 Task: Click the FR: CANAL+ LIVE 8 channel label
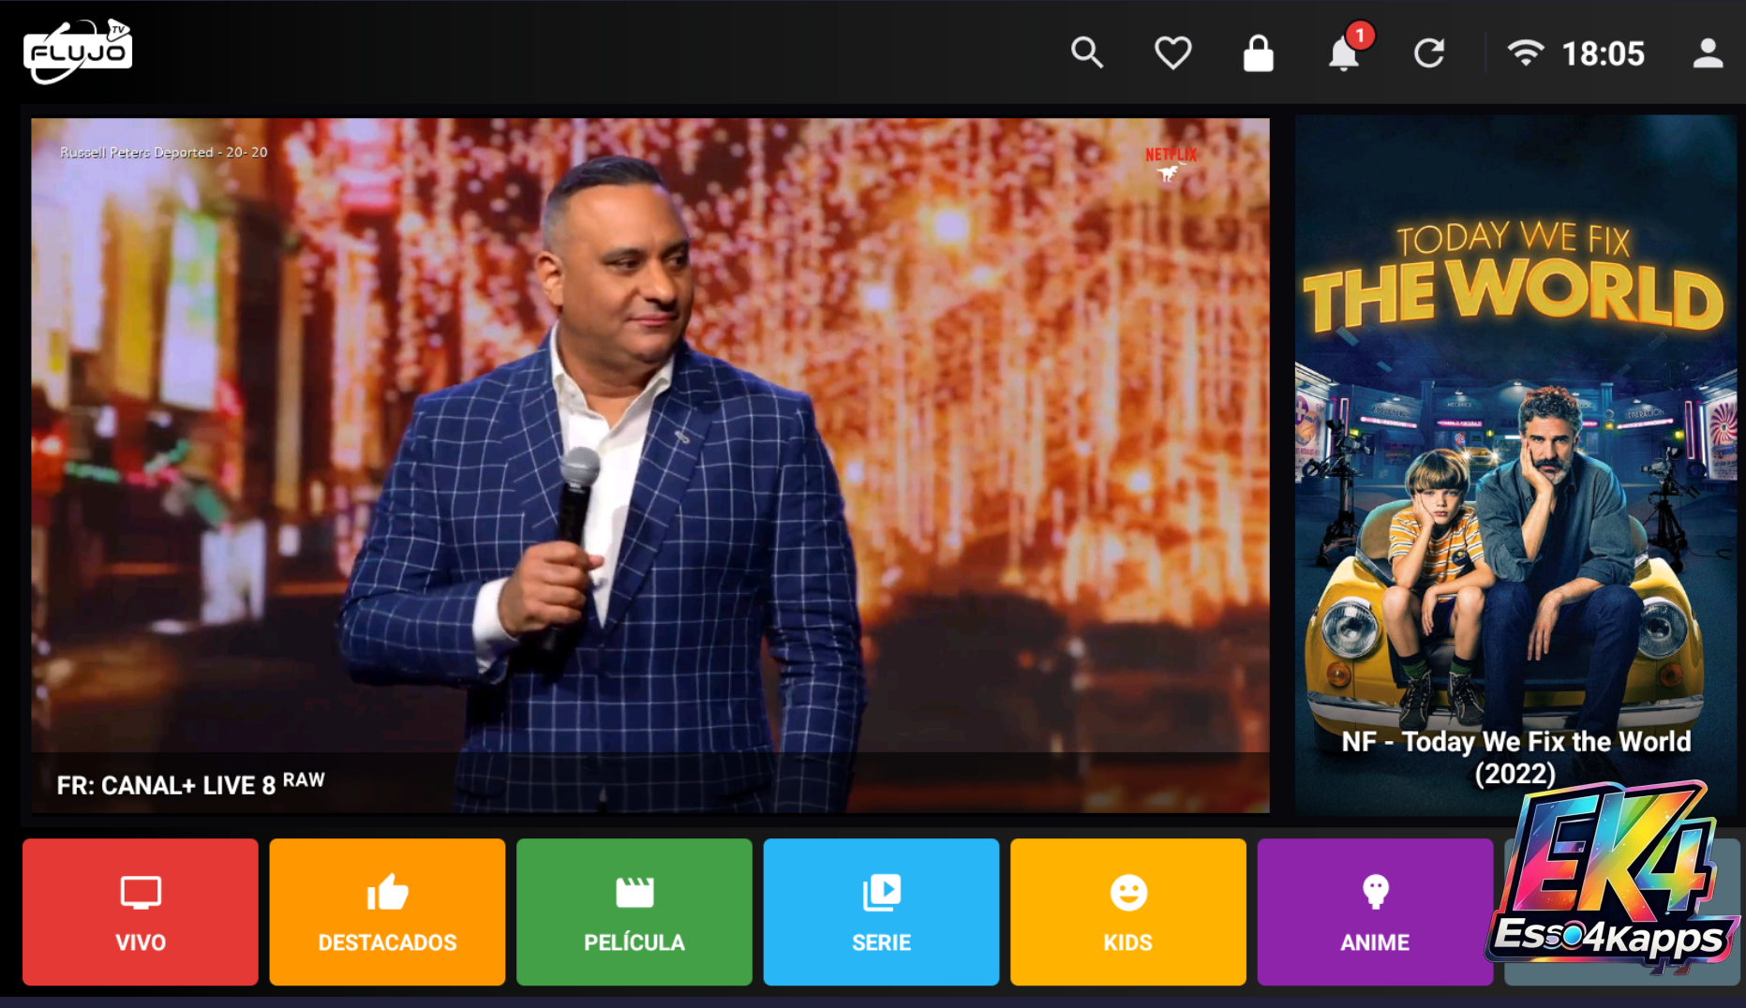(x=190, y=784)
